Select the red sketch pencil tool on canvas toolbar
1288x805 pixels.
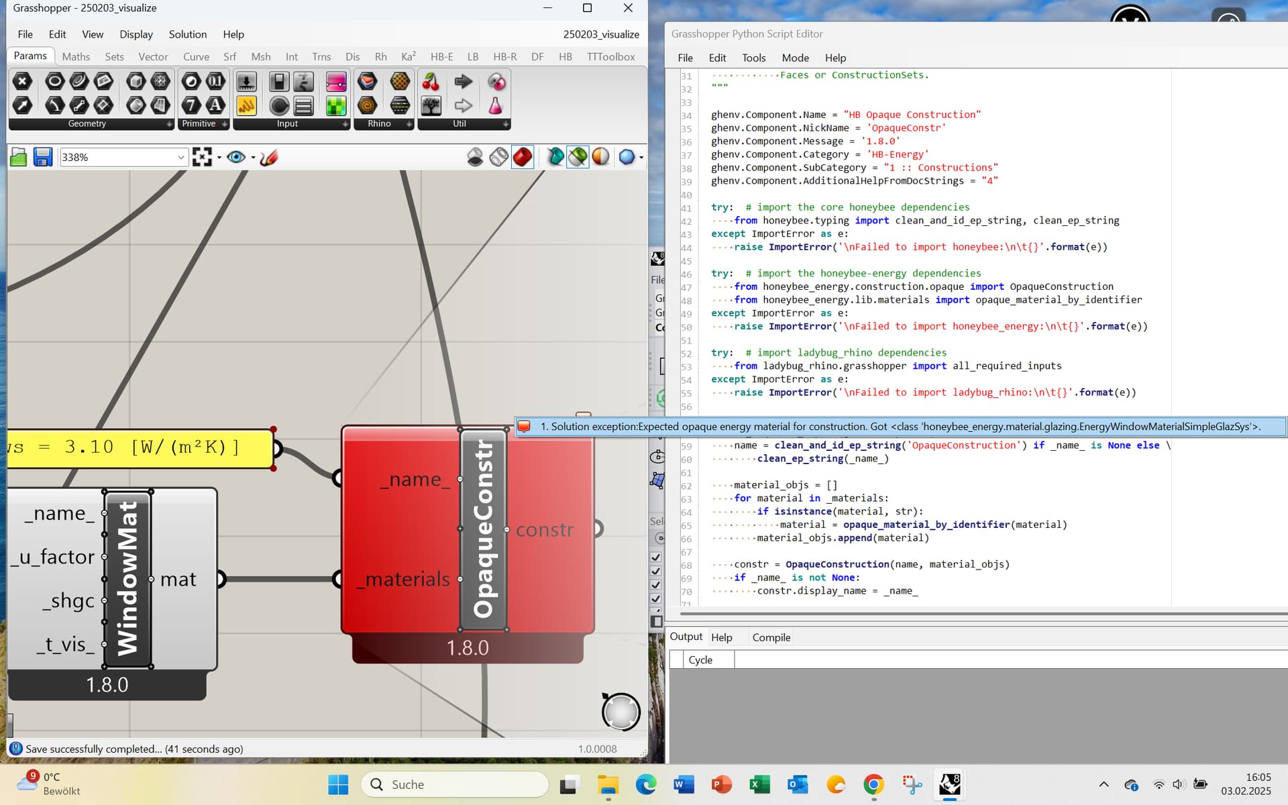pyautogui.click(x=268, y=158)
